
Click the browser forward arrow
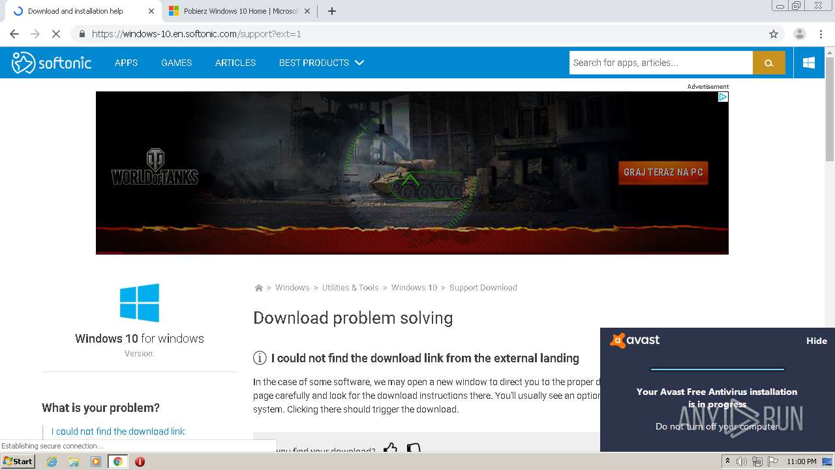pos(35,34)
